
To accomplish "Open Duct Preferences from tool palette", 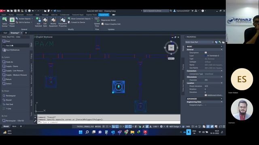I will click(11, 50).
